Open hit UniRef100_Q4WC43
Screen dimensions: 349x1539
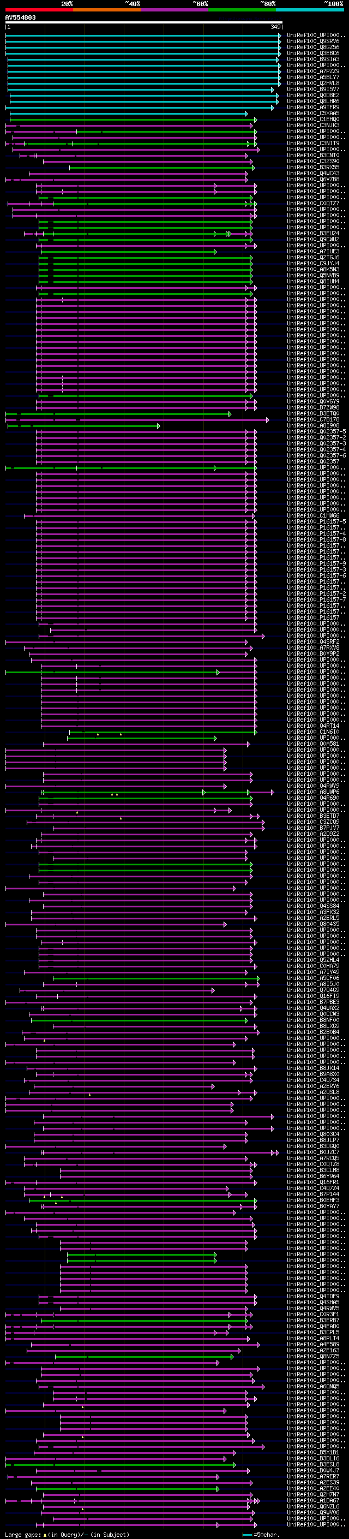313,173
